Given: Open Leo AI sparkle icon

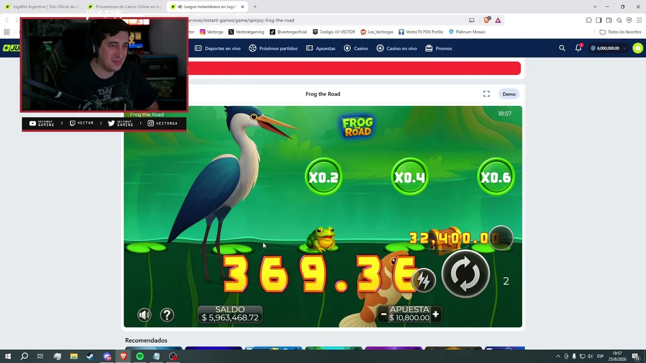Looking at the screenshot, I should coord(619,20).
